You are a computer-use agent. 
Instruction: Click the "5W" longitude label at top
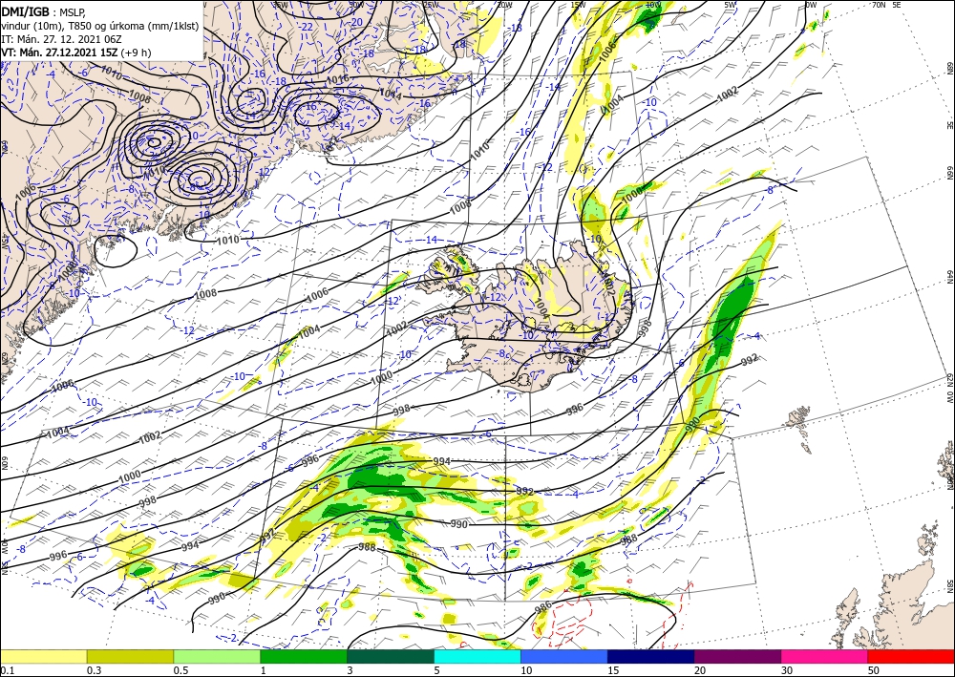(x=730, y=5)
